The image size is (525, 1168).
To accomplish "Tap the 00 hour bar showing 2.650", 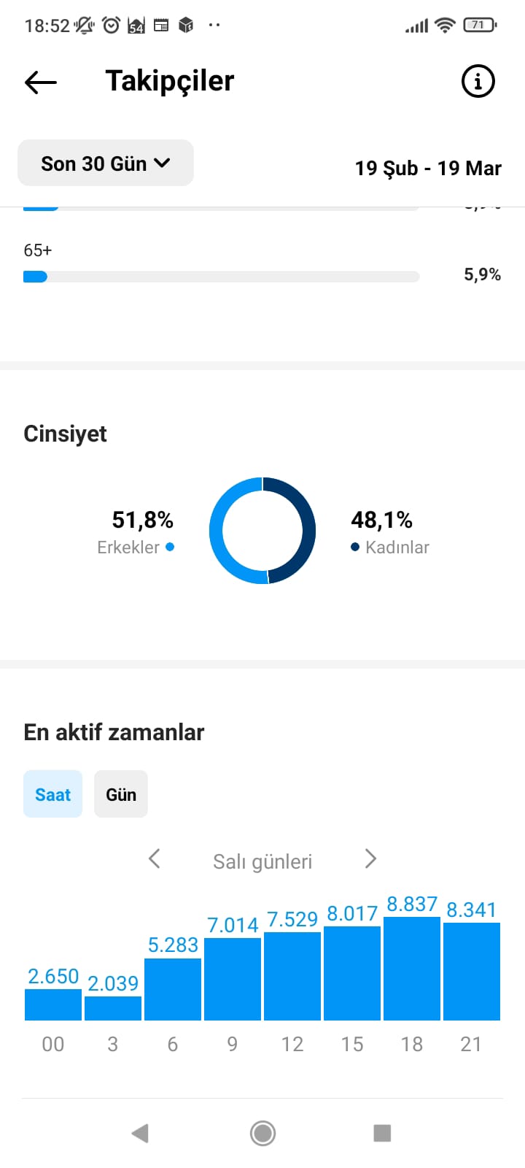I will [53, 1004].
